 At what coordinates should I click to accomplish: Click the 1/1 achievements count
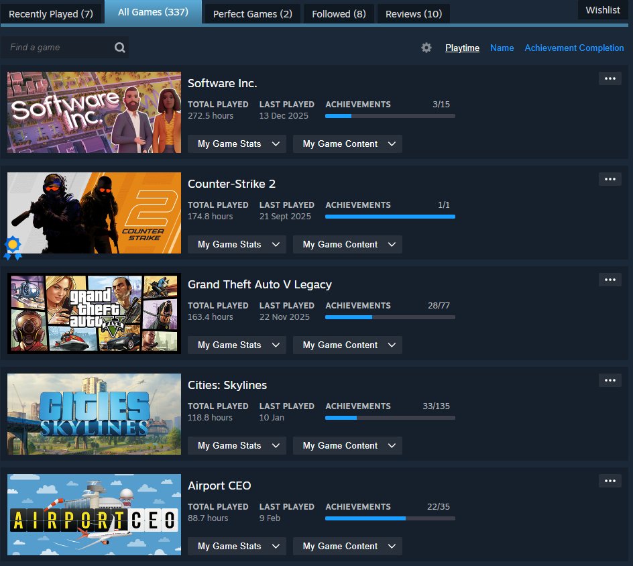point(444,205)
